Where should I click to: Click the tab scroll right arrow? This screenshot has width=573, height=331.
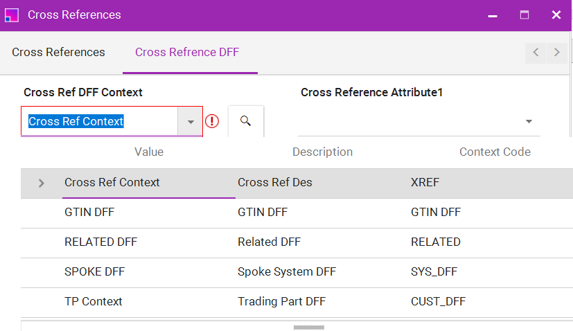coord(556,53)
